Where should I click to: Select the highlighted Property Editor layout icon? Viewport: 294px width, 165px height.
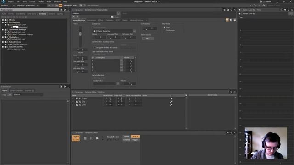(227, 20)
